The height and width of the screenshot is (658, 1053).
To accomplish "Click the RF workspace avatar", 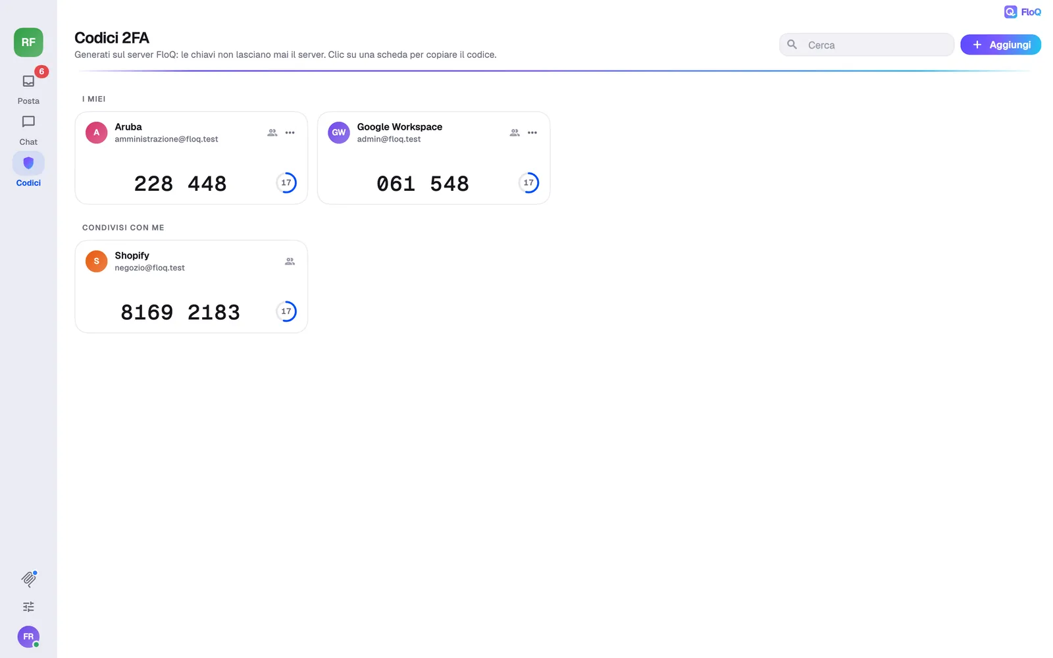I will (x=28, y=42).
